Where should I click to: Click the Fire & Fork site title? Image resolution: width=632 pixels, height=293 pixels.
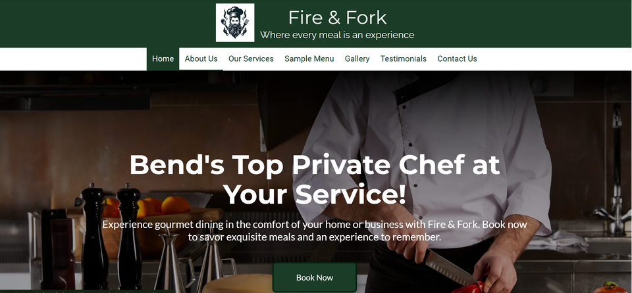coord(337,18)
